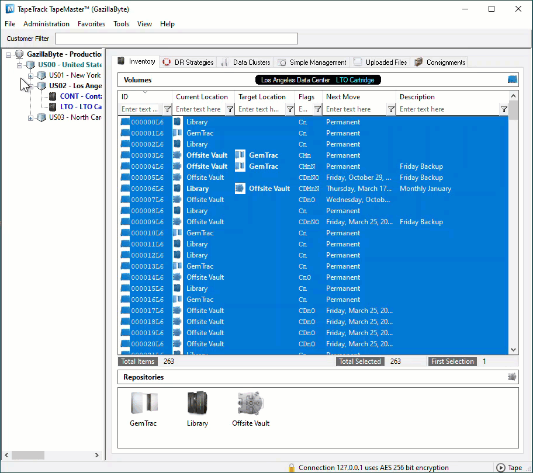Open the Administration menu
Screen dimensions: 533x473
click(x=46, y=24)
